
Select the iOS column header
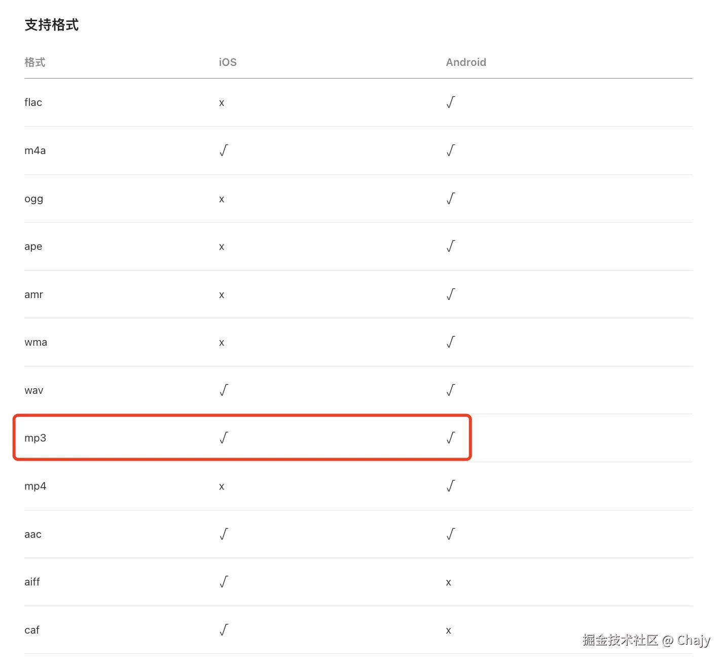coord(228,62)
